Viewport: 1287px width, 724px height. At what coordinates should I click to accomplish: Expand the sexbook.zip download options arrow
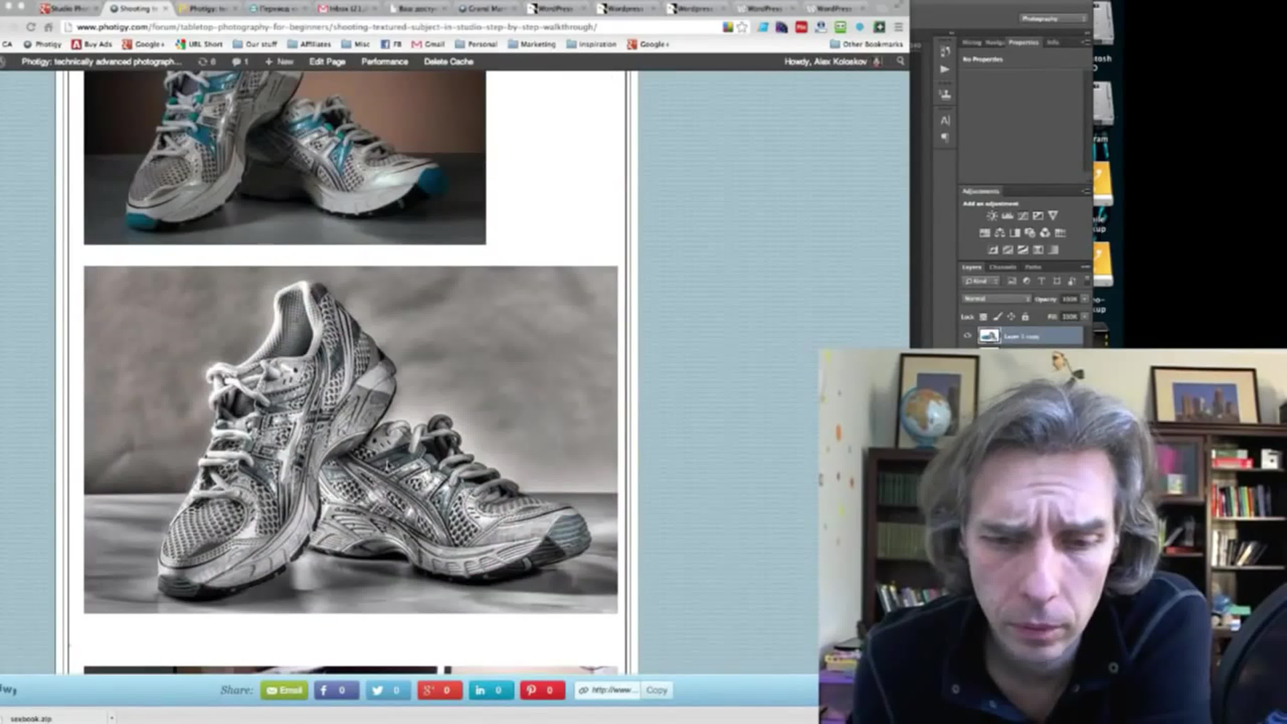tap(112, 719)
